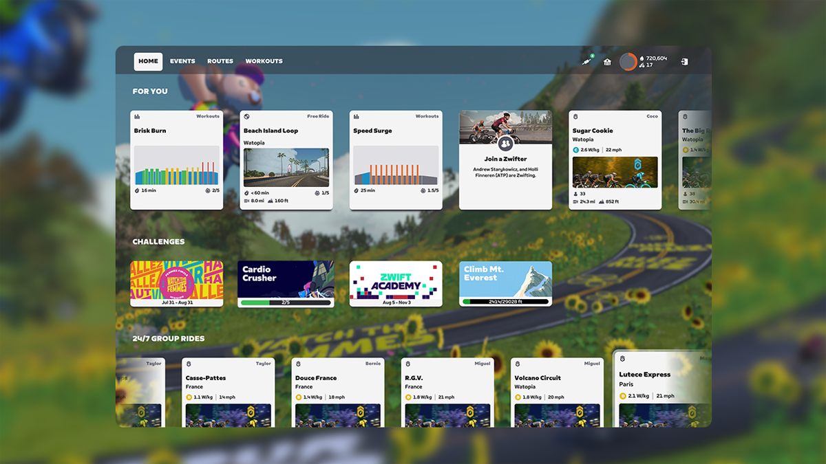Open the Watch the Femmes challenge banner

tap(177, 284)
